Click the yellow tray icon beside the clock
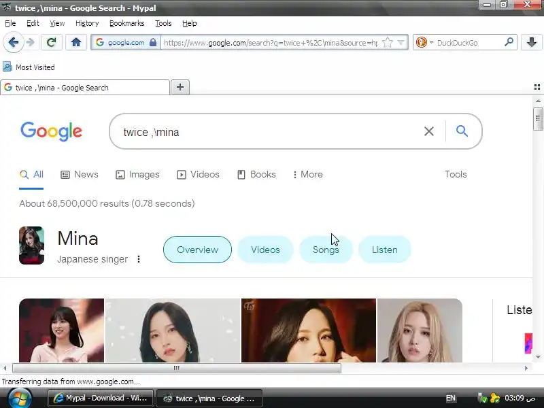This screenshot has width=544, height=408. (x=495, y=398)
